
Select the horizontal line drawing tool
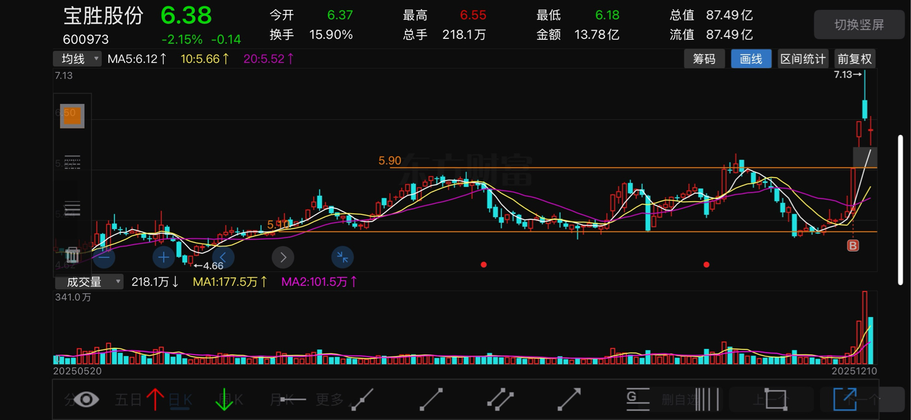tap(293, 400)
